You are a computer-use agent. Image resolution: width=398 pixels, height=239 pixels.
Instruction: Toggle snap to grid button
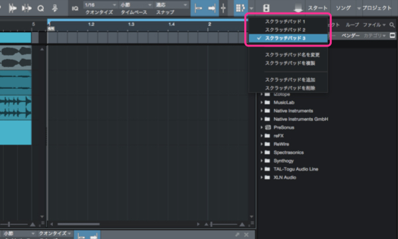(198, 8)
